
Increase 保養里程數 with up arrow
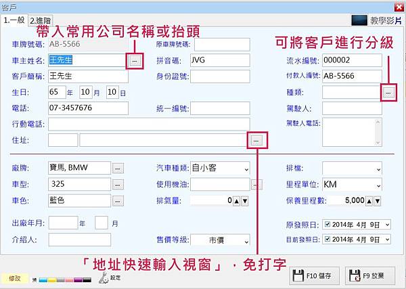click(x=369, y=201)
